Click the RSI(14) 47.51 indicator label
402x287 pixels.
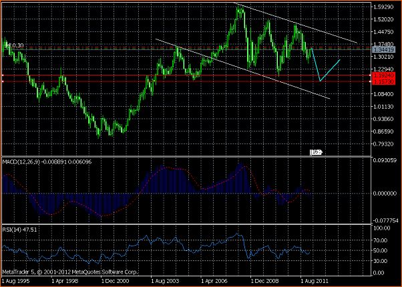(19, 230)
